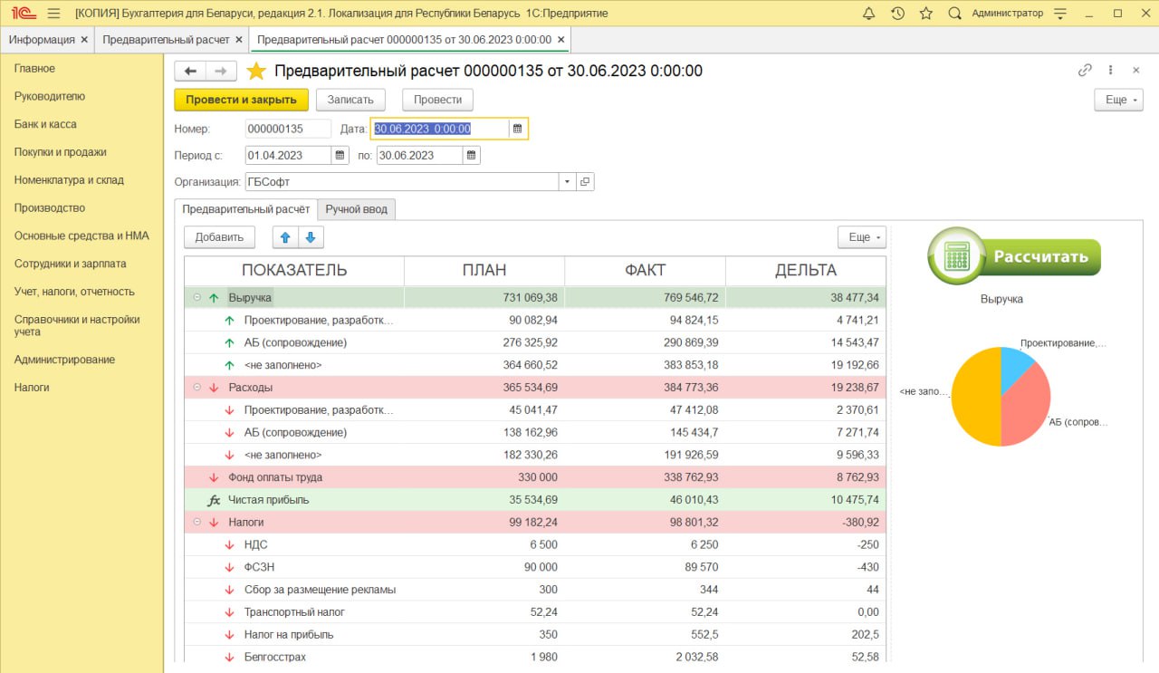
Task: Select the Предварительный расчёт inner tab
Action: pos(245,209)
